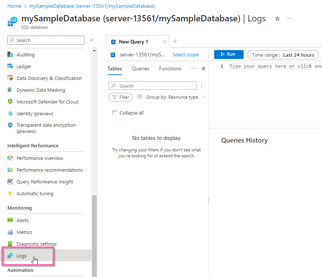
Task: Select the Identity (preview) icon
Action: tap(10, 113)
